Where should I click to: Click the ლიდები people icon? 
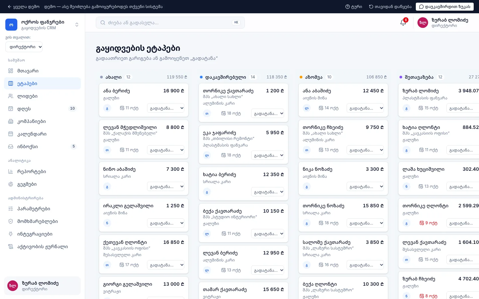point(11,96)
